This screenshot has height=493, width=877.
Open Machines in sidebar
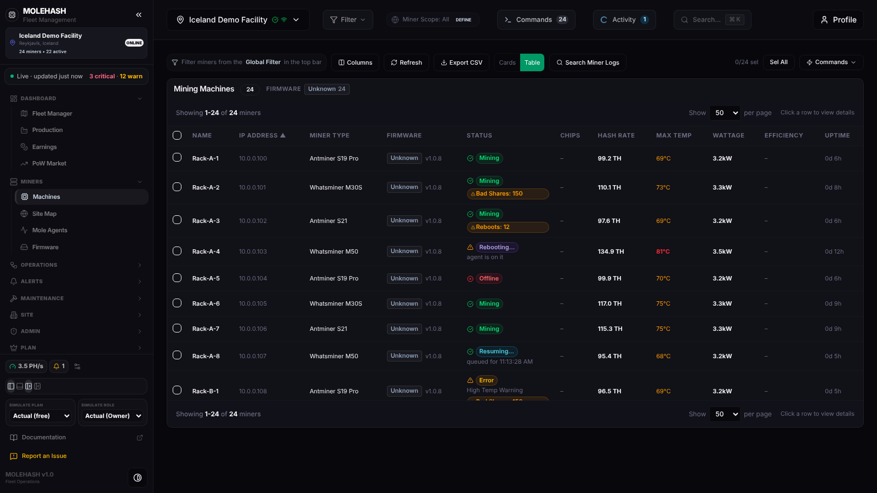pos(82,197)
